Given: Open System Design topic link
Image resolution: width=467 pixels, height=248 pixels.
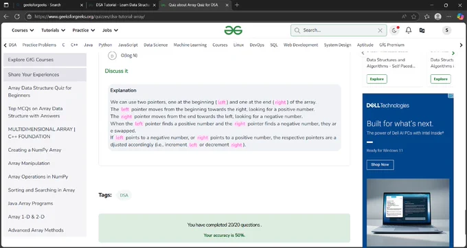Looking at the screenshot, I should (337, 45).
